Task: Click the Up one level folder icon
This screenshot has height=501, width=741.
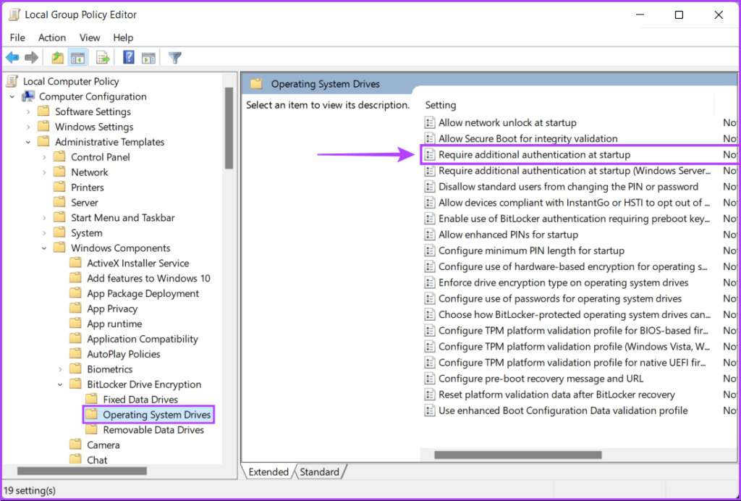Action: pos(58,58)
